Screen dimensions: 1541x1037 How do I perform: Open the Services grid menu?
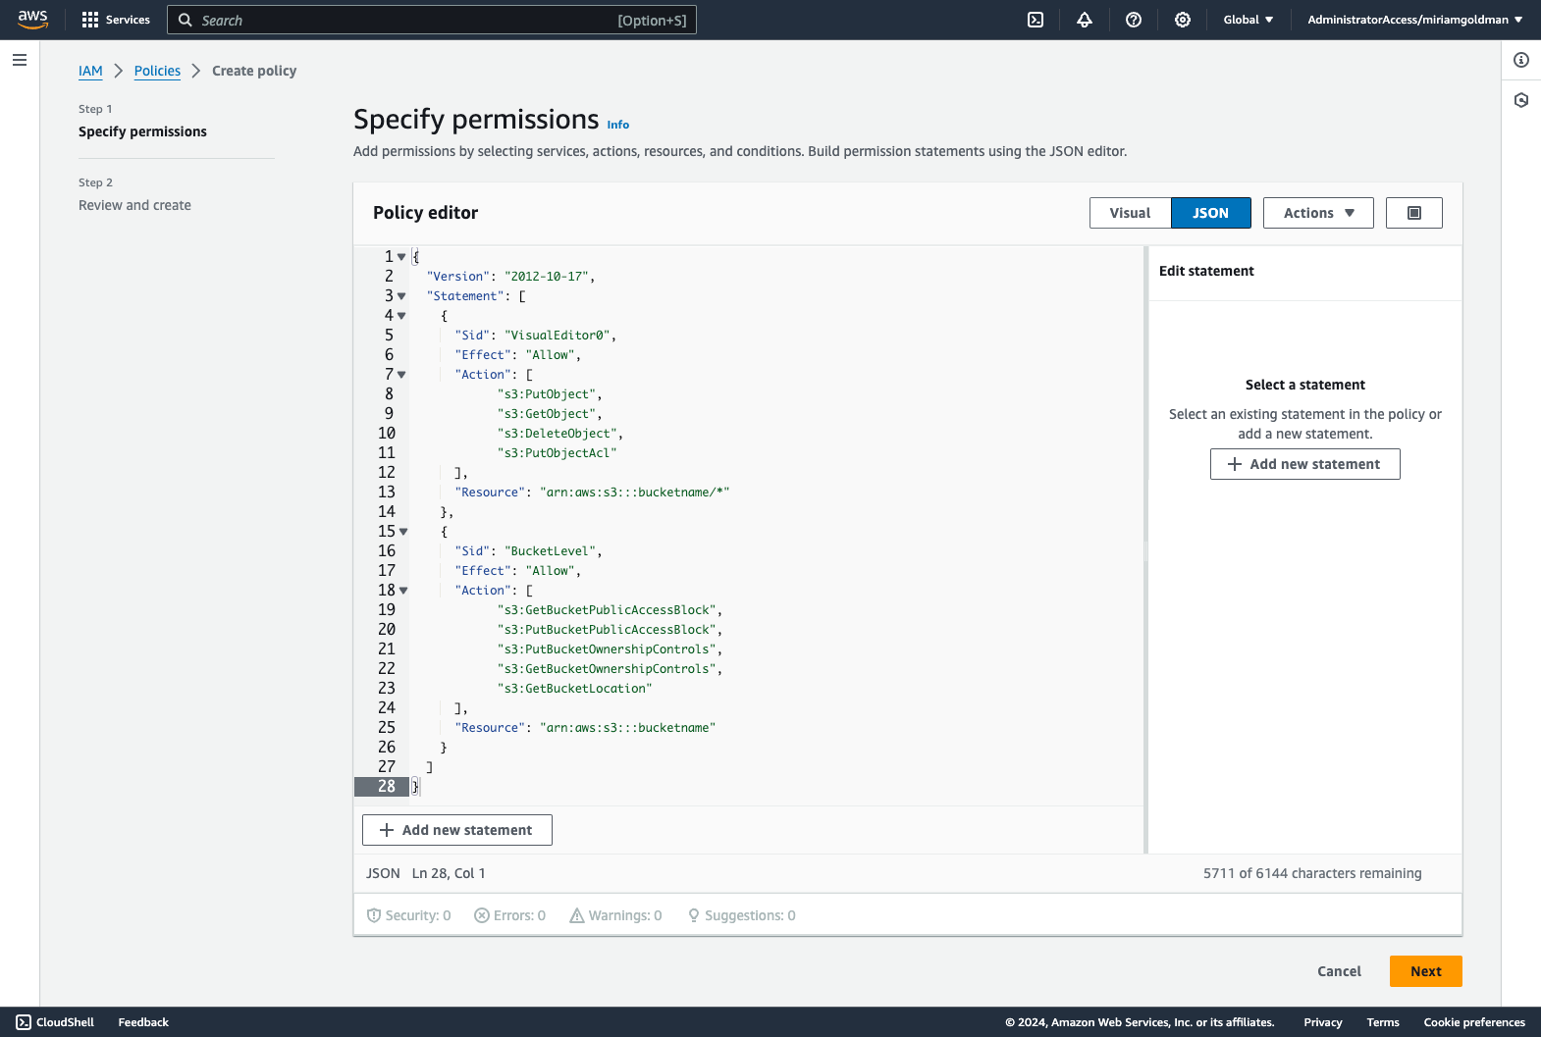[x=116, y=20]
